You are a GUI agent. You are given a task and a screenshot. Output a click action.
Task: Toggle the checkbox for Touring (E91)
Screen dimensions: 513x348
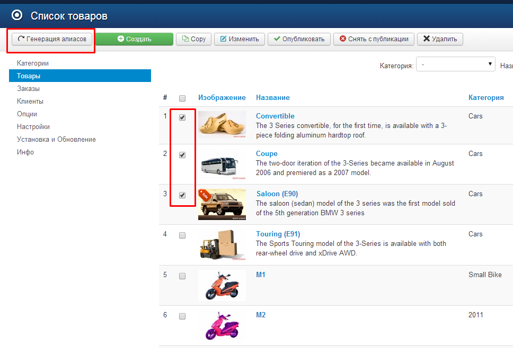(182, 235)
